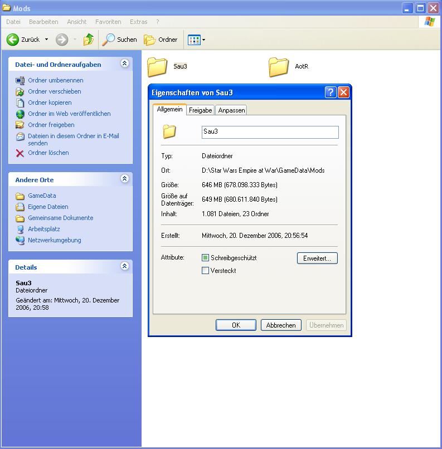
Task: Click the move folder icon
Action: (20, 91)
